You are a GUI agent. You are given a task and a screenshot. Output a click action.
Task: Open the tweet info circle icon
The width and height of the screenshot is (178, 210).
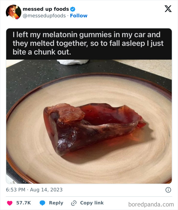click(x=168, y=190)
